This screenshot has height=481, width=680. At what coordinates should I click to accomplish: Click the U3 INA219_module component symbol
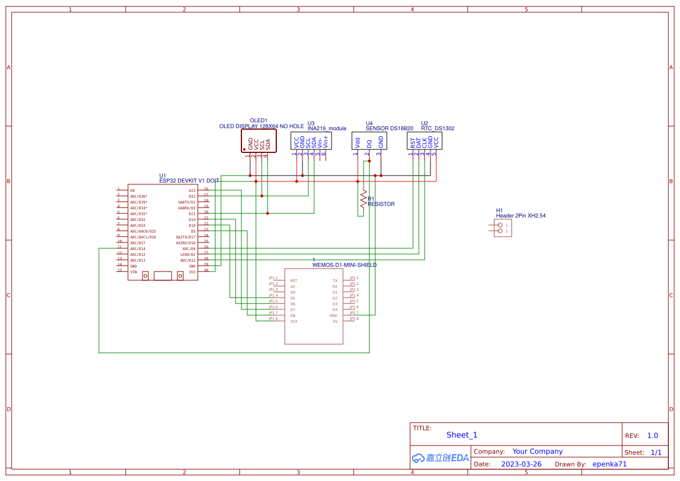coord(311,141)
